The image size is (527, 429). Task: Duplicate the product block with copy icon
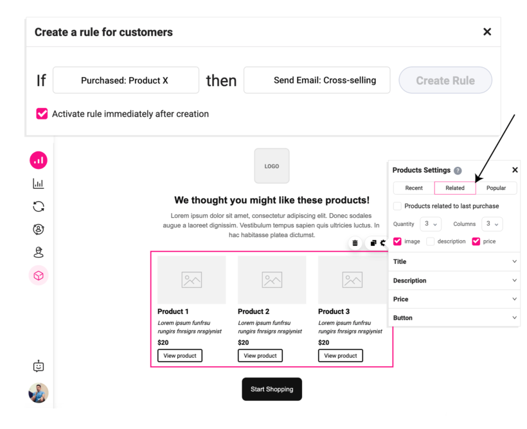click(x=373, y=243)
